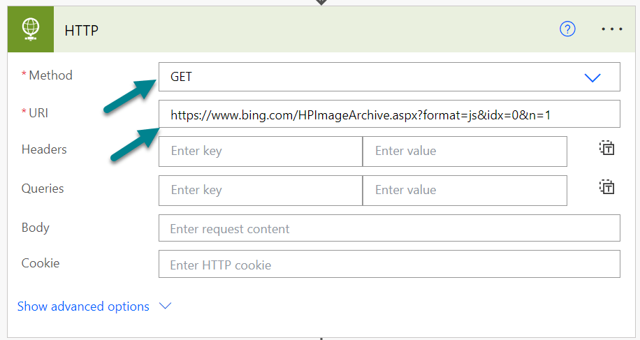This screenshot has height=340, width=640.
Task: Click the HTTP globe connector icon
Action: pyautogui.click(x=31, y=29)
